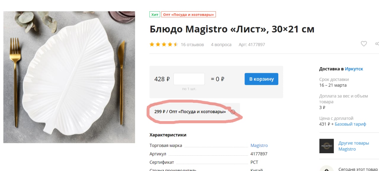Change delivery city «Иркутск»

[x=354, y=69]
